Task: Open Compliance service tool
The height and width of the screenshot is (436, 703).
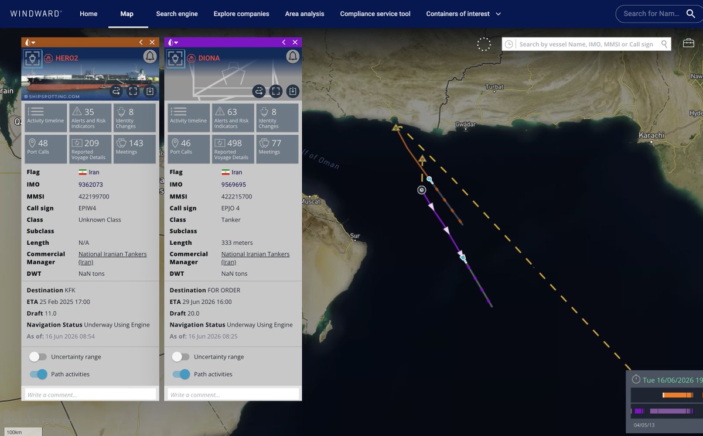Action: (x=375, y=13)
